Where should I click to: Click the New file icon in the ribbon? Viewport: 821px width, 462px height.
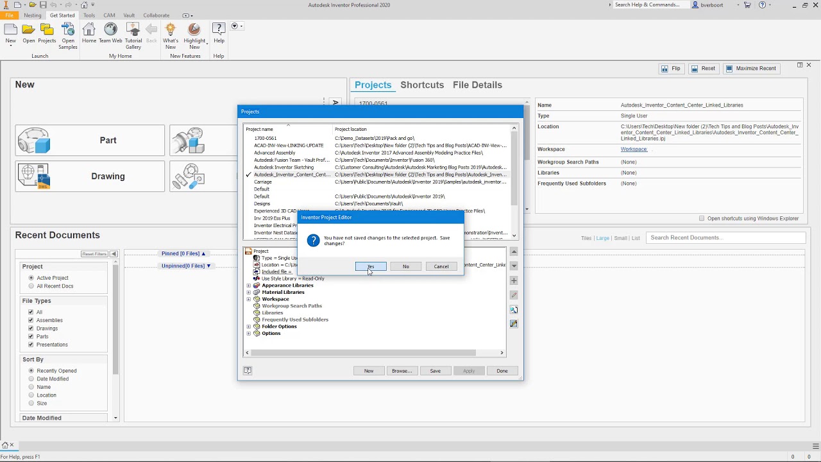(x=10, y=30)
